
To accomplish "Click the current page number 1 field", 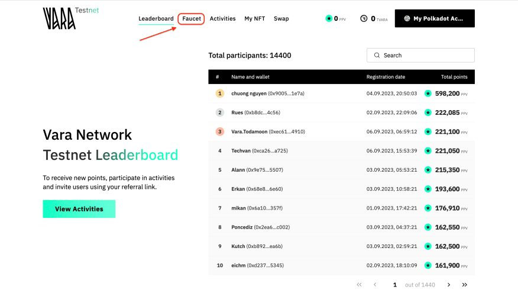I will [x=395, y=285].
